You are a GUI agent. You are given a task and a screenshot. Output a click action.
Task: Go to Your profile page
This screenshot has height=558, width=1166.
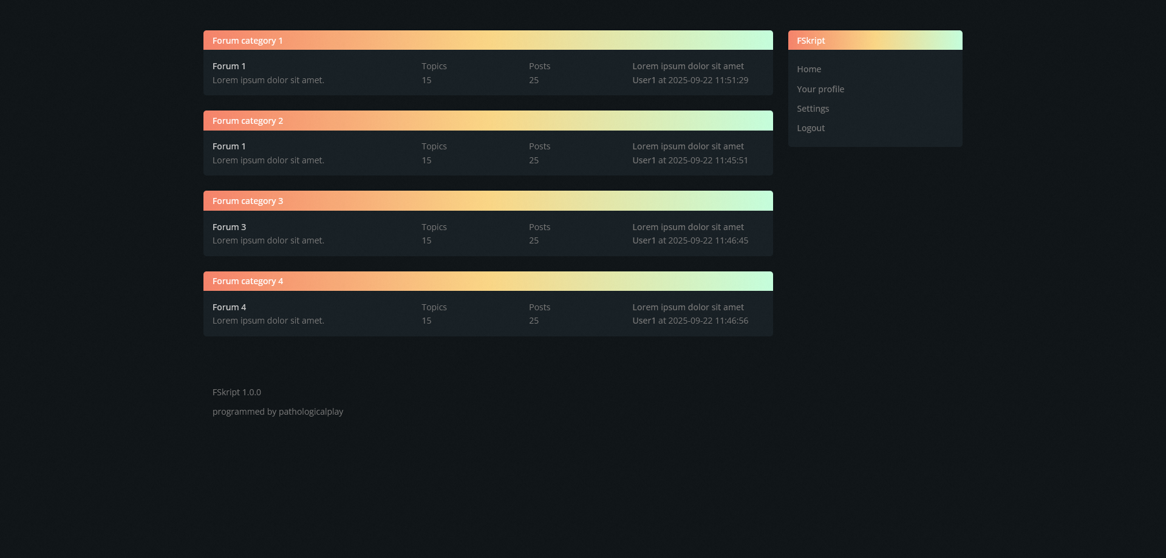click(820, 89)
